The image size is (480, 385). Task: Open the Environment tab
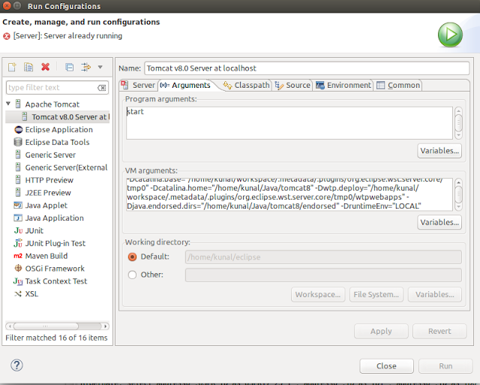(343, 85)
